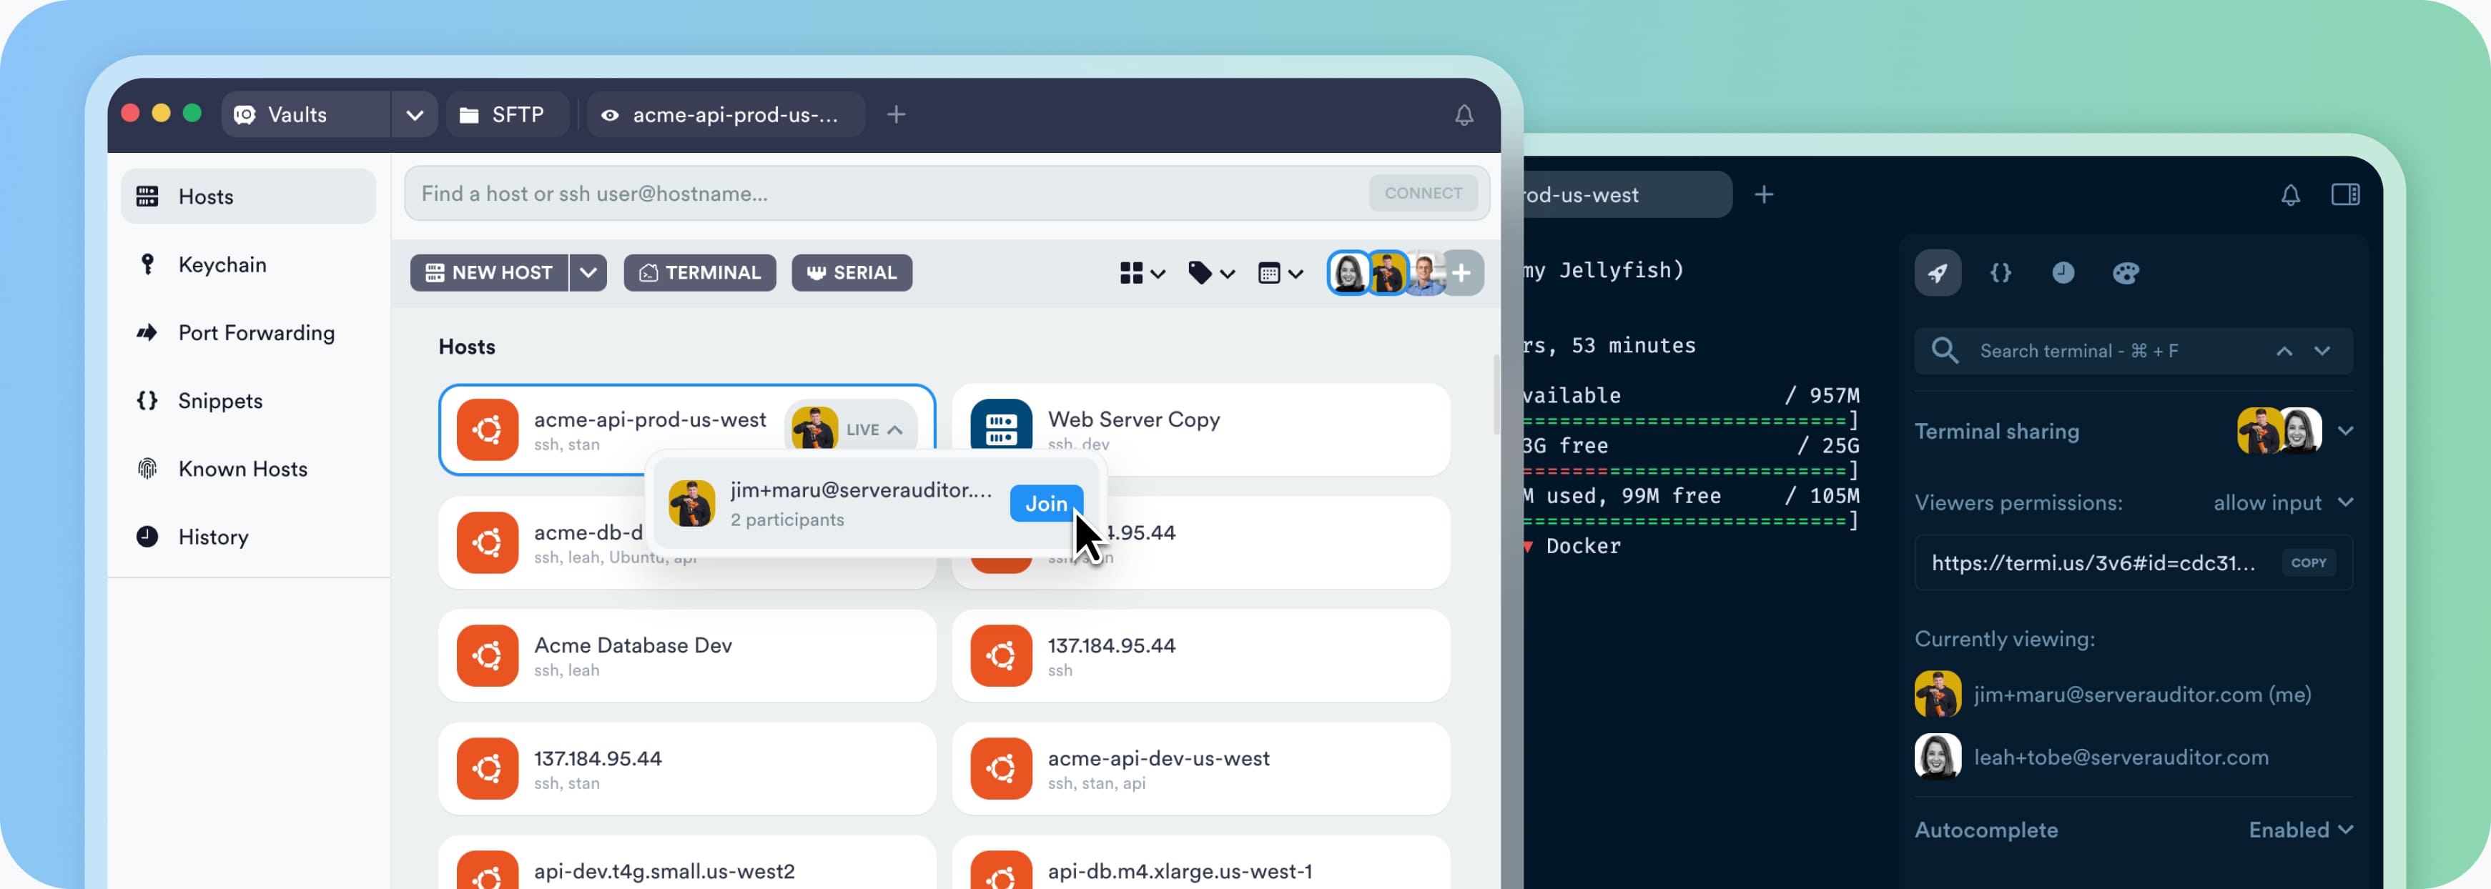Jump to next search result

tap(2322, 351)
